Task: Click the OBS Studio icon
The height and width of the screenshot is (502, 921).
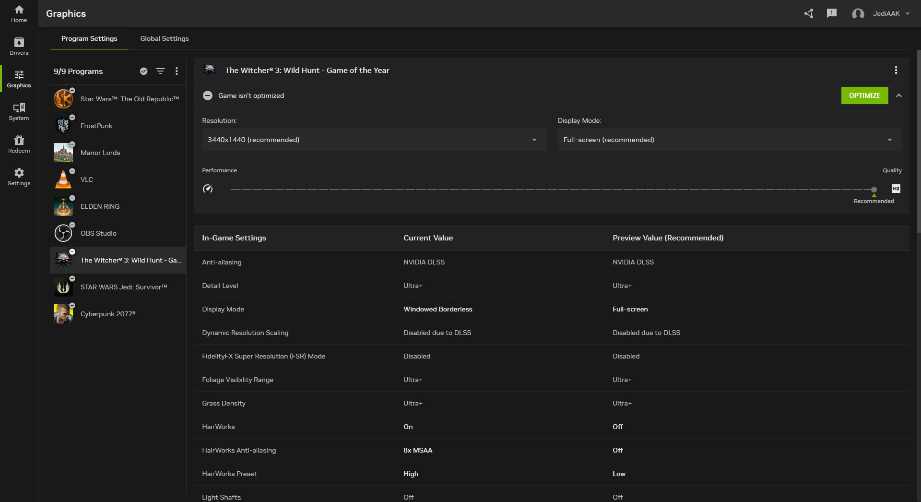Action: [x=63, y=233]
